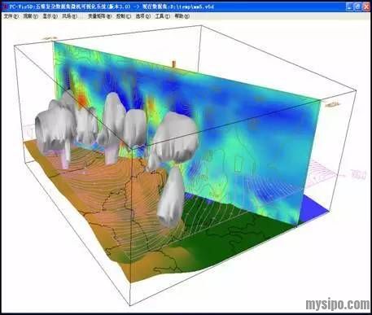Open the 帮助 (Help) menu

(182, 16)
